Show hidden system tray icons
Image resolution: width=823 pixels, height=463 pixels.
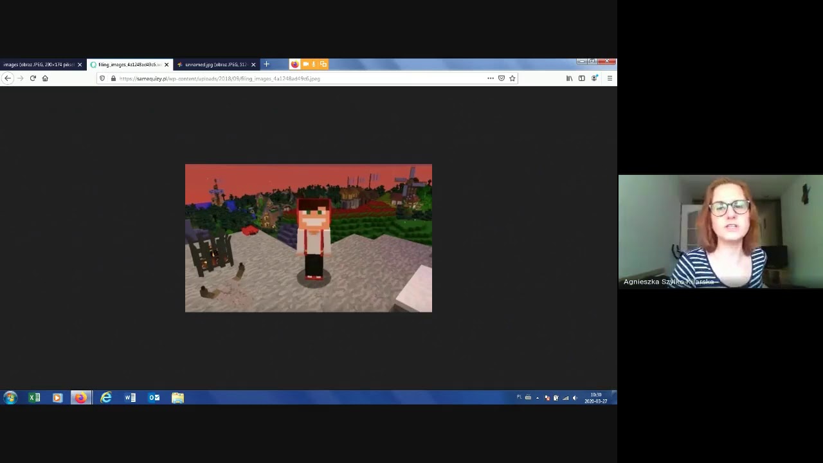tap(538, 398)
